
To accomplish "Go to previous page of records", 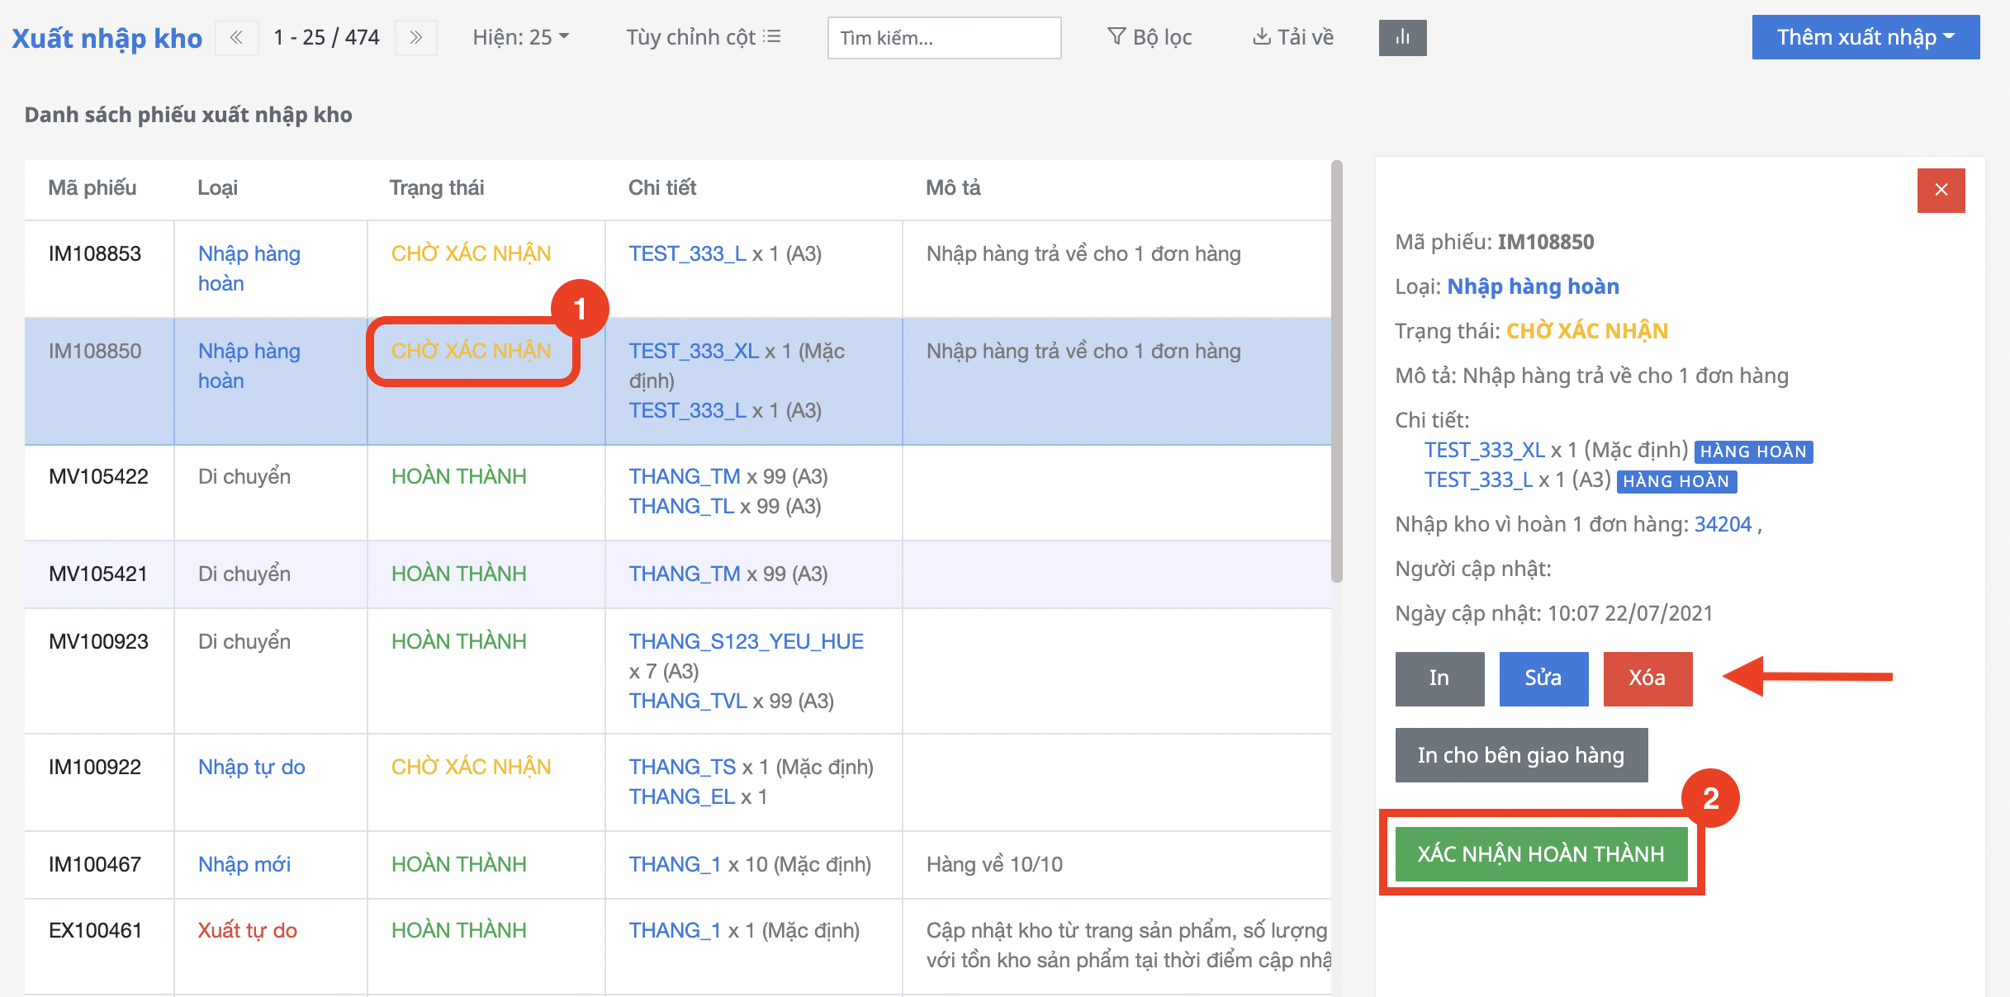I will (236, 38).
